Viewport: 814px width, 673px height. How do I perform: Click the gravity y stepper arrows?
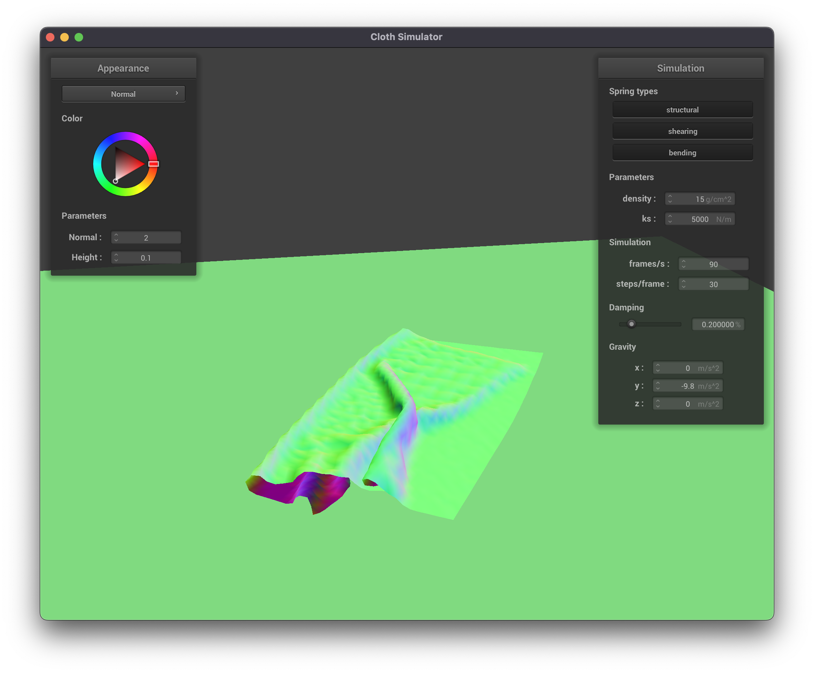pyautogui.click(x=658, y=386)
